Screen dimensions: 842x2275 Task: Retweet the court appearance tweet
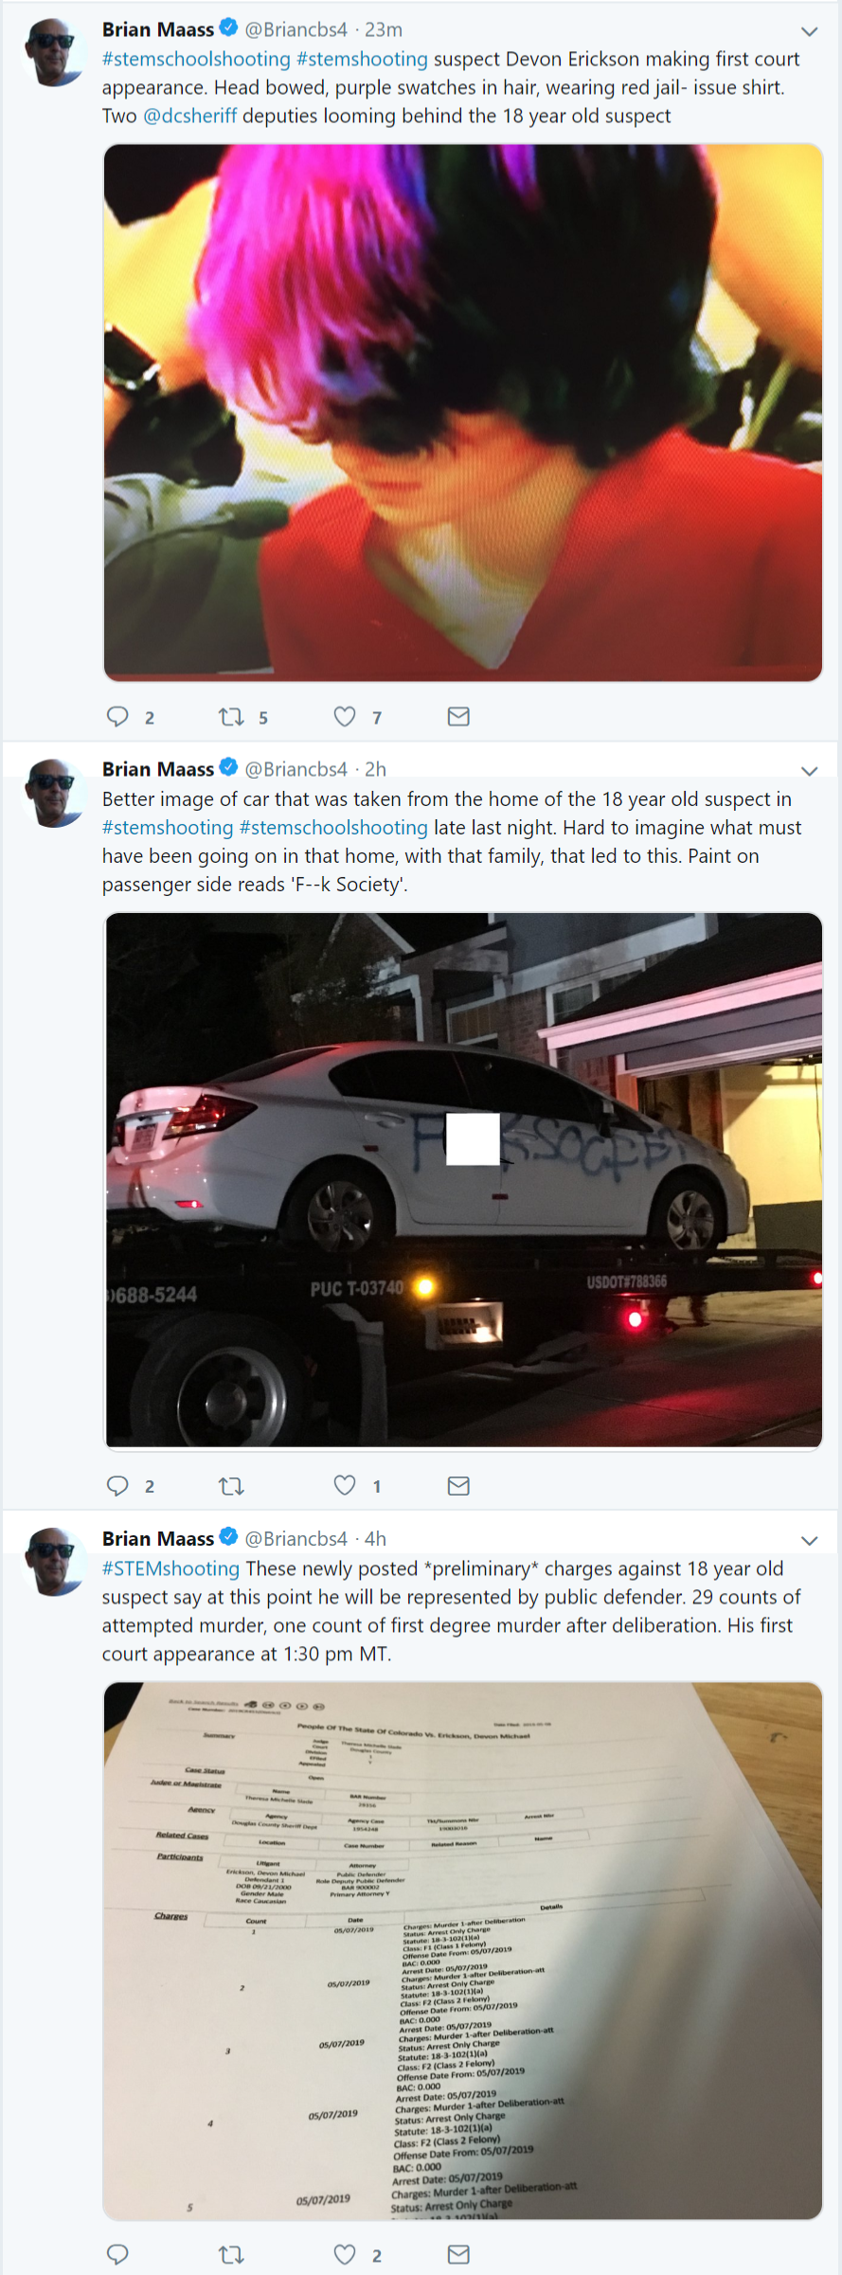(x=231, y=717)
